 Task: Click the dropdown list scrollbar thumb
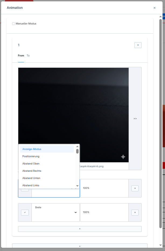click(78, 151)
